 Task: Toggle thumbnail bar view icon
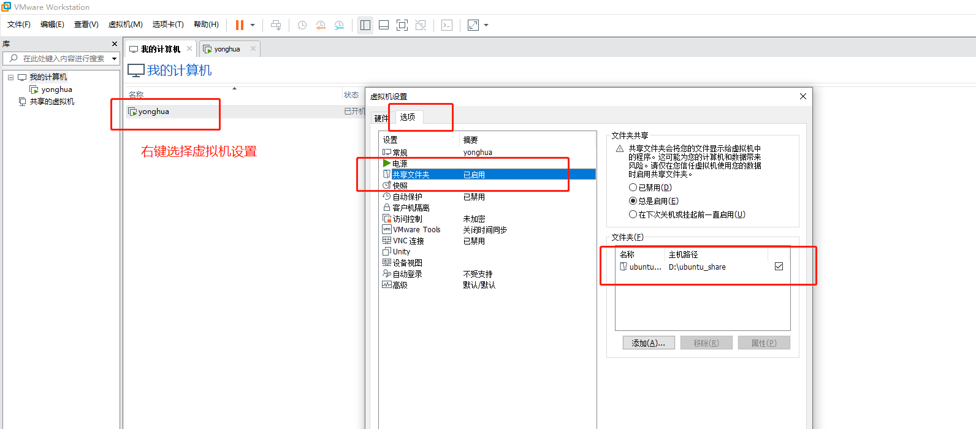(x=384, y=25)
